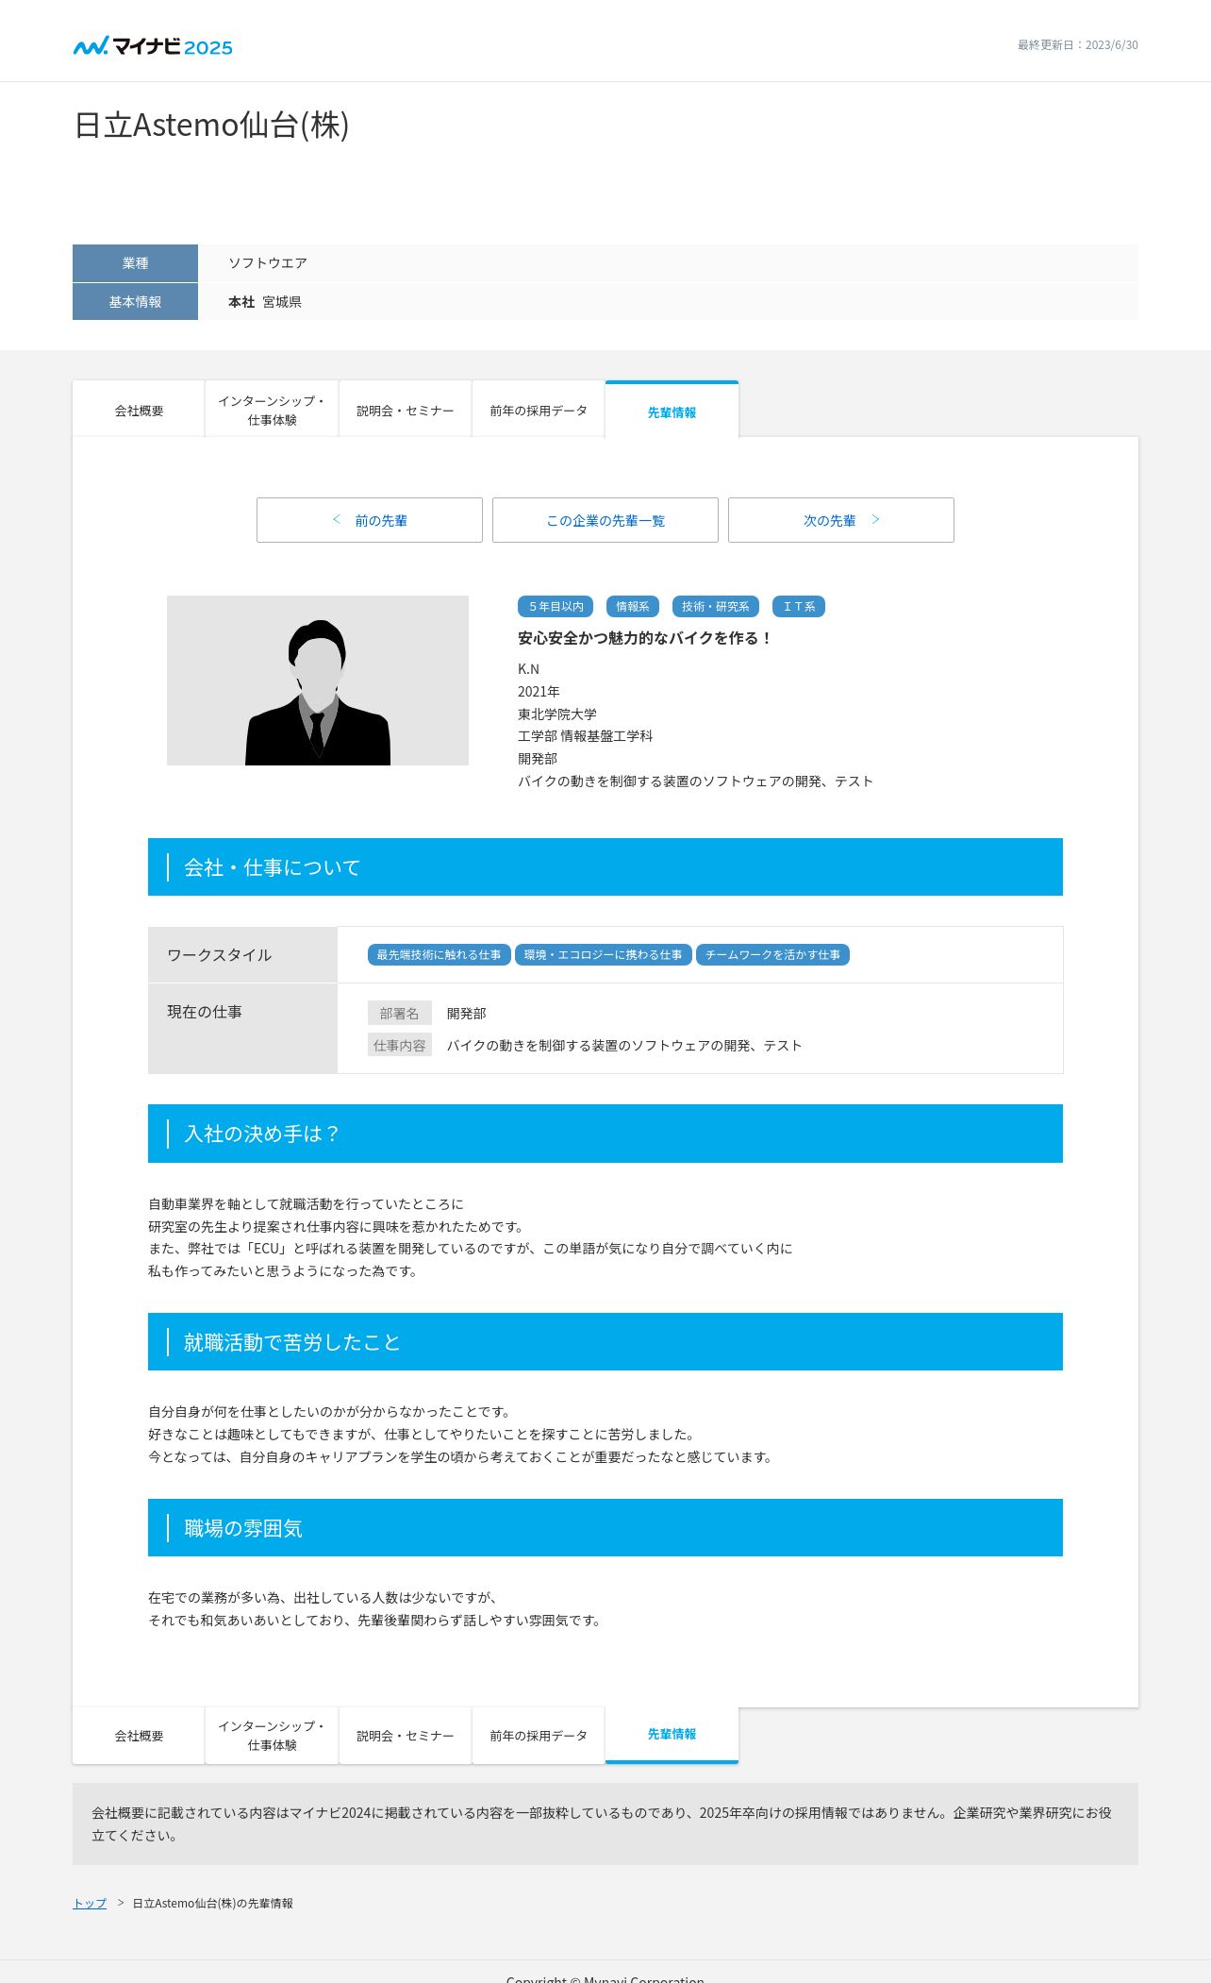Click the チームワークを活かす仕事 tag
This screenshot has width=1211, height=1983.
click(773, 955)
